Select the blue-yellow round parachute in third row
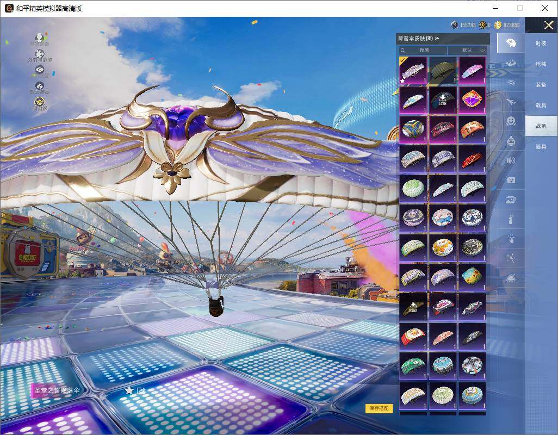 (x=413, y=129)
